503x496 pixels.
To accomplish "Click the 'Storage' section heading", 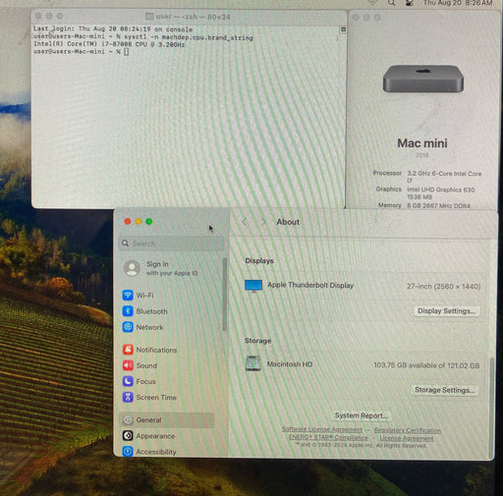I will coord(258,341).
